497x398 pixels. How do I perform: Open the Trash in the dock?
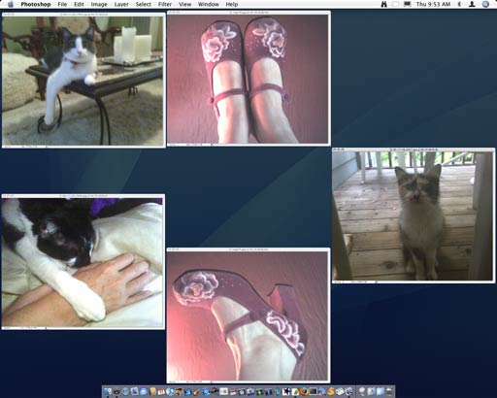coord(389,391)
